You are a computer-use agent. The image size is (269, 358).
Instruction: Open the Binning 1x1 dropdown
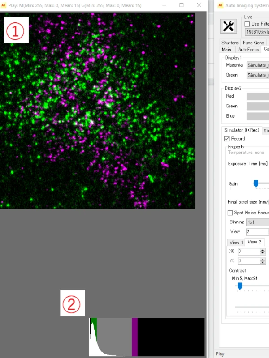(x=257, y=222)
